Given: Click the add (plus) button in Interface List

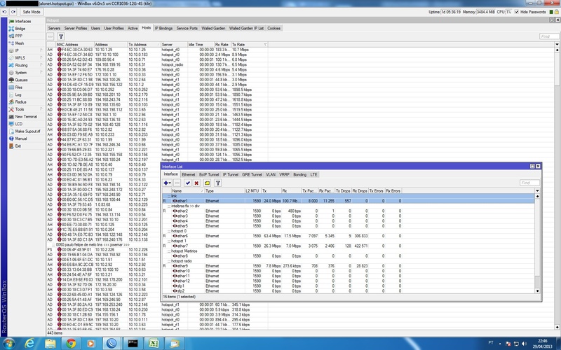Looking at the screenshot, I should (x=167, y=183).
